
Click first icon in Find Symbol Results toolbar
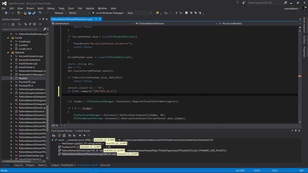[x=53, y=136]
